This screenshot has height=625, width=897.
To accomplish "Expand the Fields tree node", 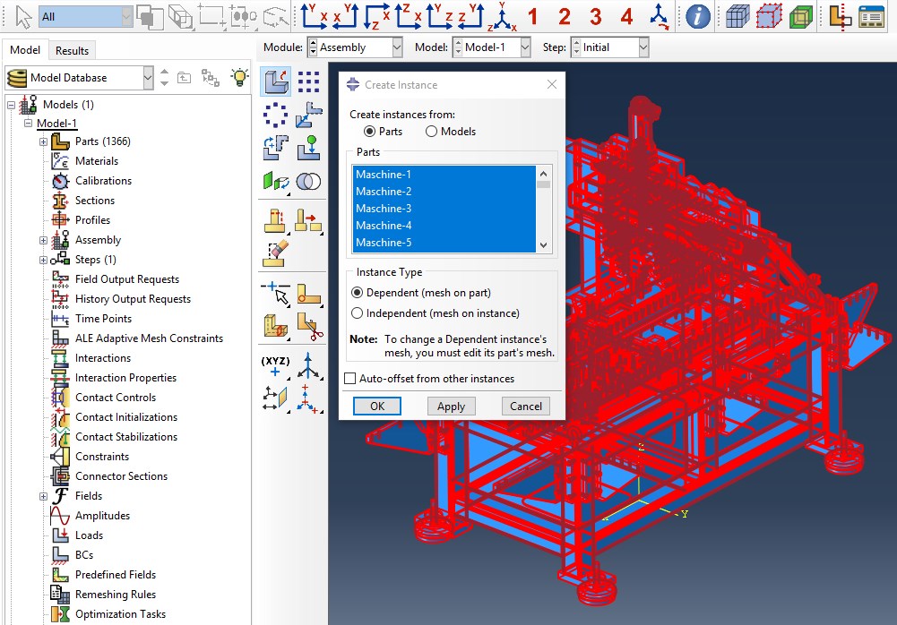I will [x=44, y=496].
